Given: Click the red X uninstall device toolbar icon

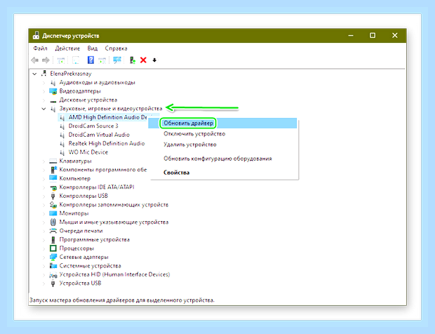Looking at the screenshot, I should point(143,60).
